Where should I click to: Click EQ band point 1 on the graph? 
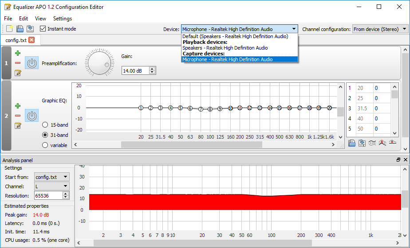click(141, 108)
